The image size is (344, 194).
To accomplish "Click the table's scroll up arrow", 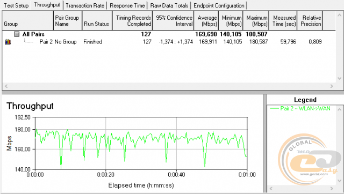I will pyautogui.click(x=339, y=14).
